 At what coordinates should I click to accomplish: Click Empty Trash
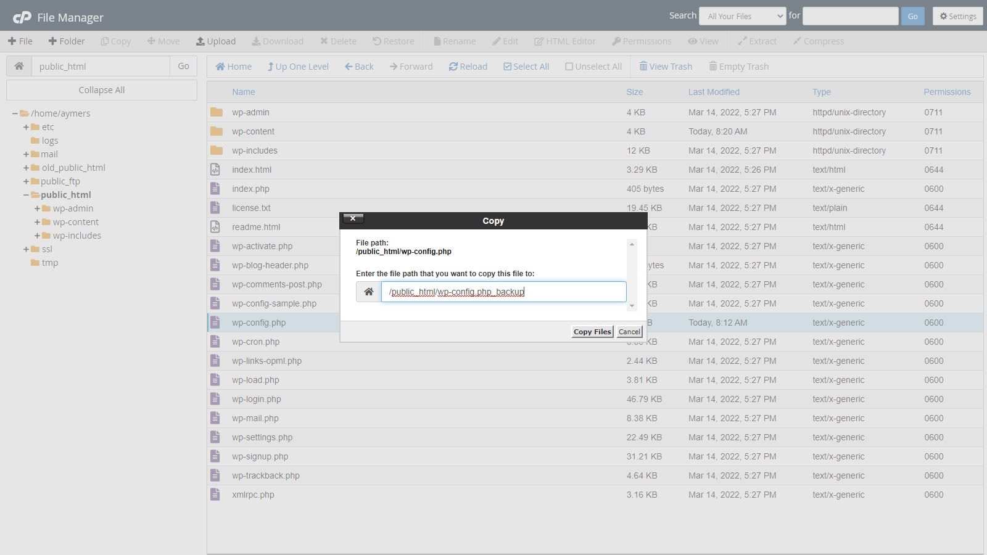coord(739,67)
